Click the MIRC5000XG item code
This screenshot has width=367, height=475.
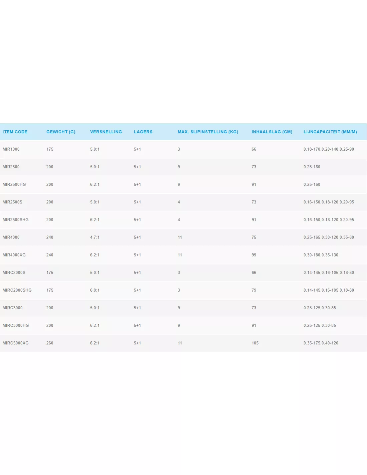pyautogui.click(x=15, y=343)
